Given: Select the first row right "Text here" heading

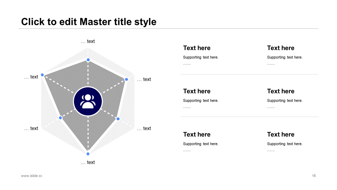Looking at the screenshot, I should tap(281, 48).
